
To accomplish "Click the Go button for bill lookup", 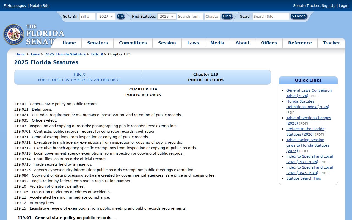I will point(120,16).
